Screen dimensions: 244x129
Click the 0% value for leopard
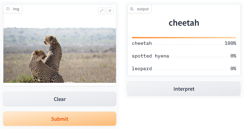click(233, 69)
